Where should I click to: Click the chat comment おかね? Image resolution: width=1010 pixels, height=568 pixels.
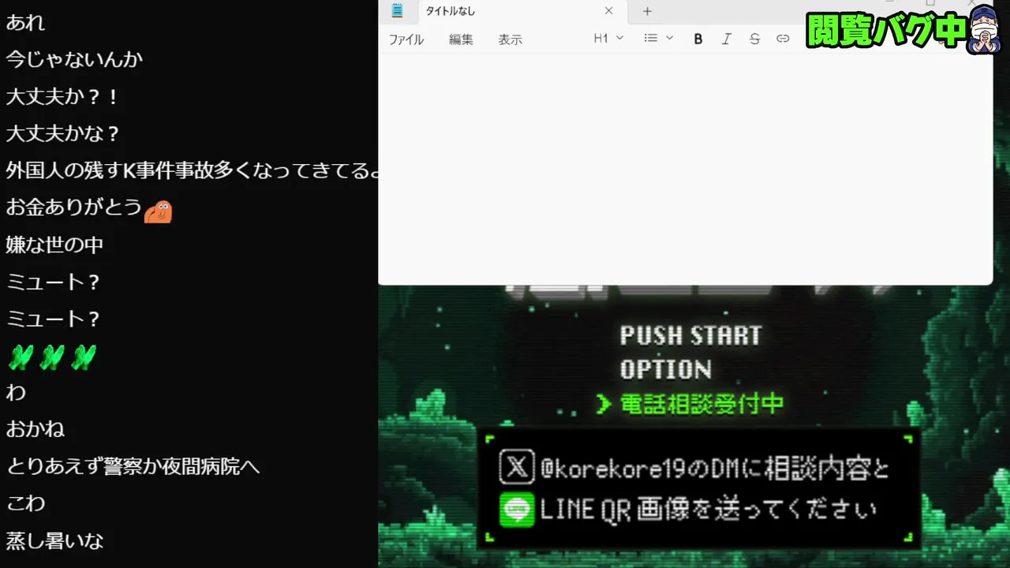pos(35,429)
